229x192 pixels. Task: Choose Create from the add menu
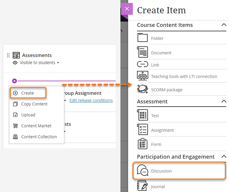point(28,93)
